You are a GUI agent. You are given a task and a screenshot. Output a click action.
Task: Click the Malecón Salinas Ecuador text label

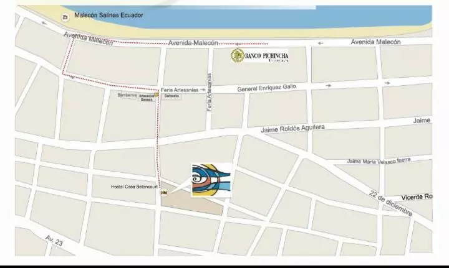pyautogui.click(x=109, y=15)
